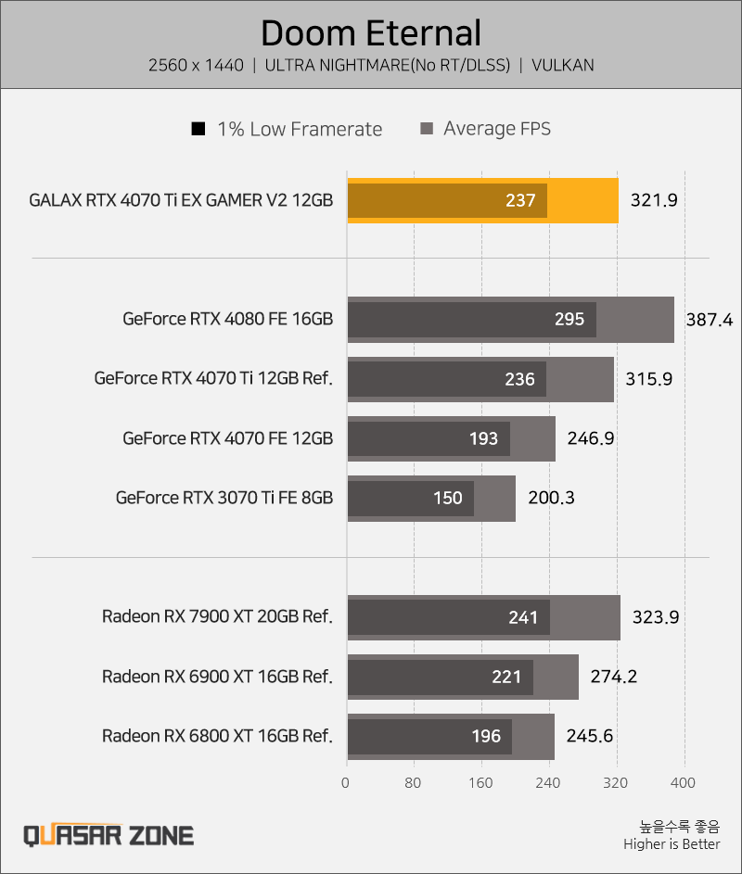Click the 246.9 average FPS value
This screenshot has width=742, height=874.
[591, 438]
